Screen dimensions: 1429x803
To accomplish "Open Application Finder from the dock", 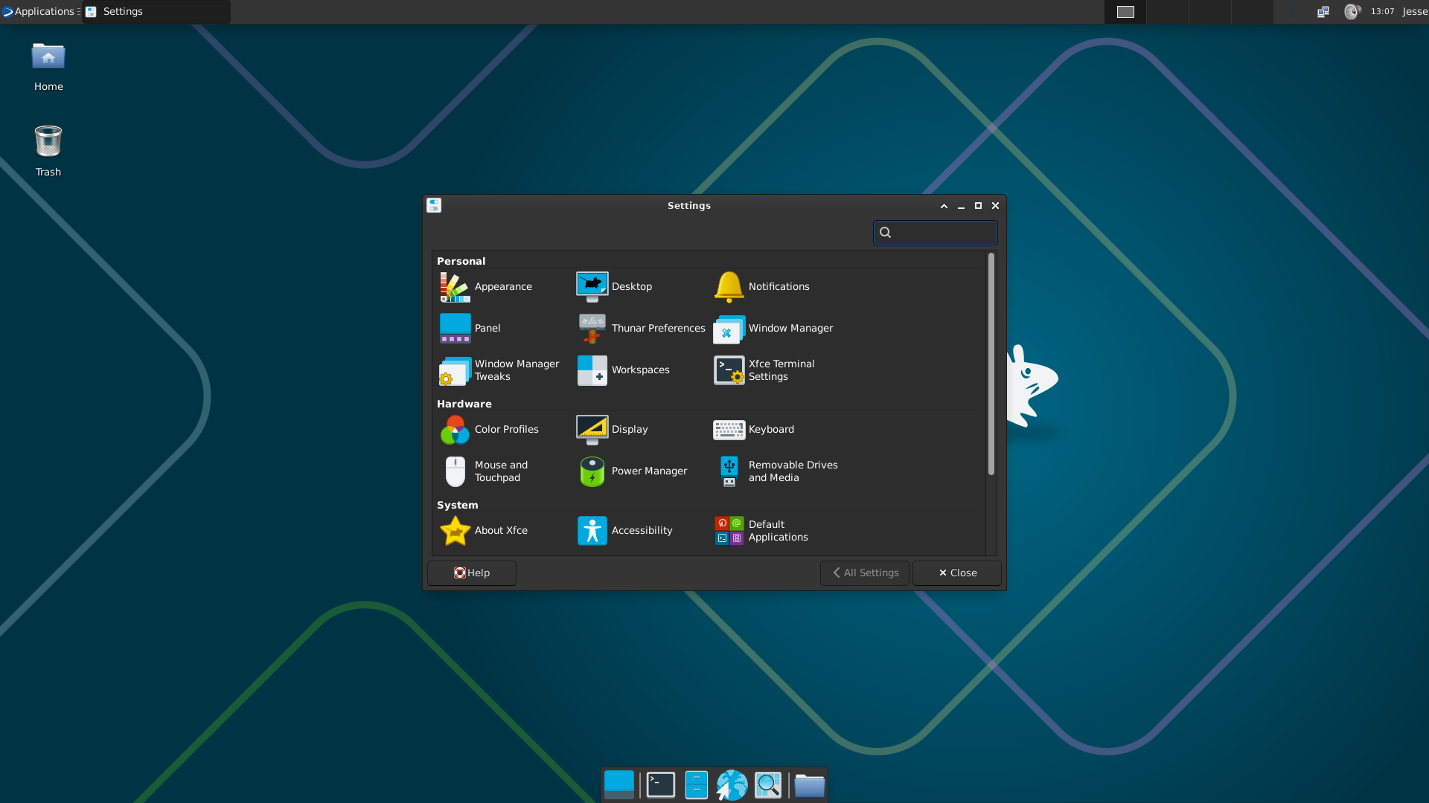I will tap(768, 785).
